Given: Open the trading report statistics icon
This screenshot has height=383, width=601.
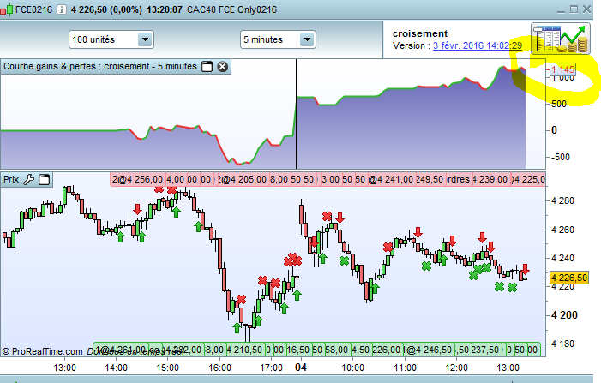Looking at the screenshot, I should click(558, 38).
